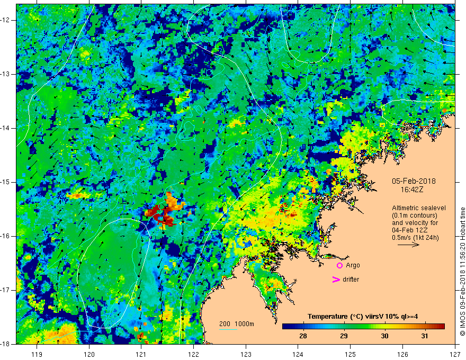Click the "(0.1m contours)" text line
Image resolution: width=466 pixels, height=360 pixels.
tap(415, 215)
